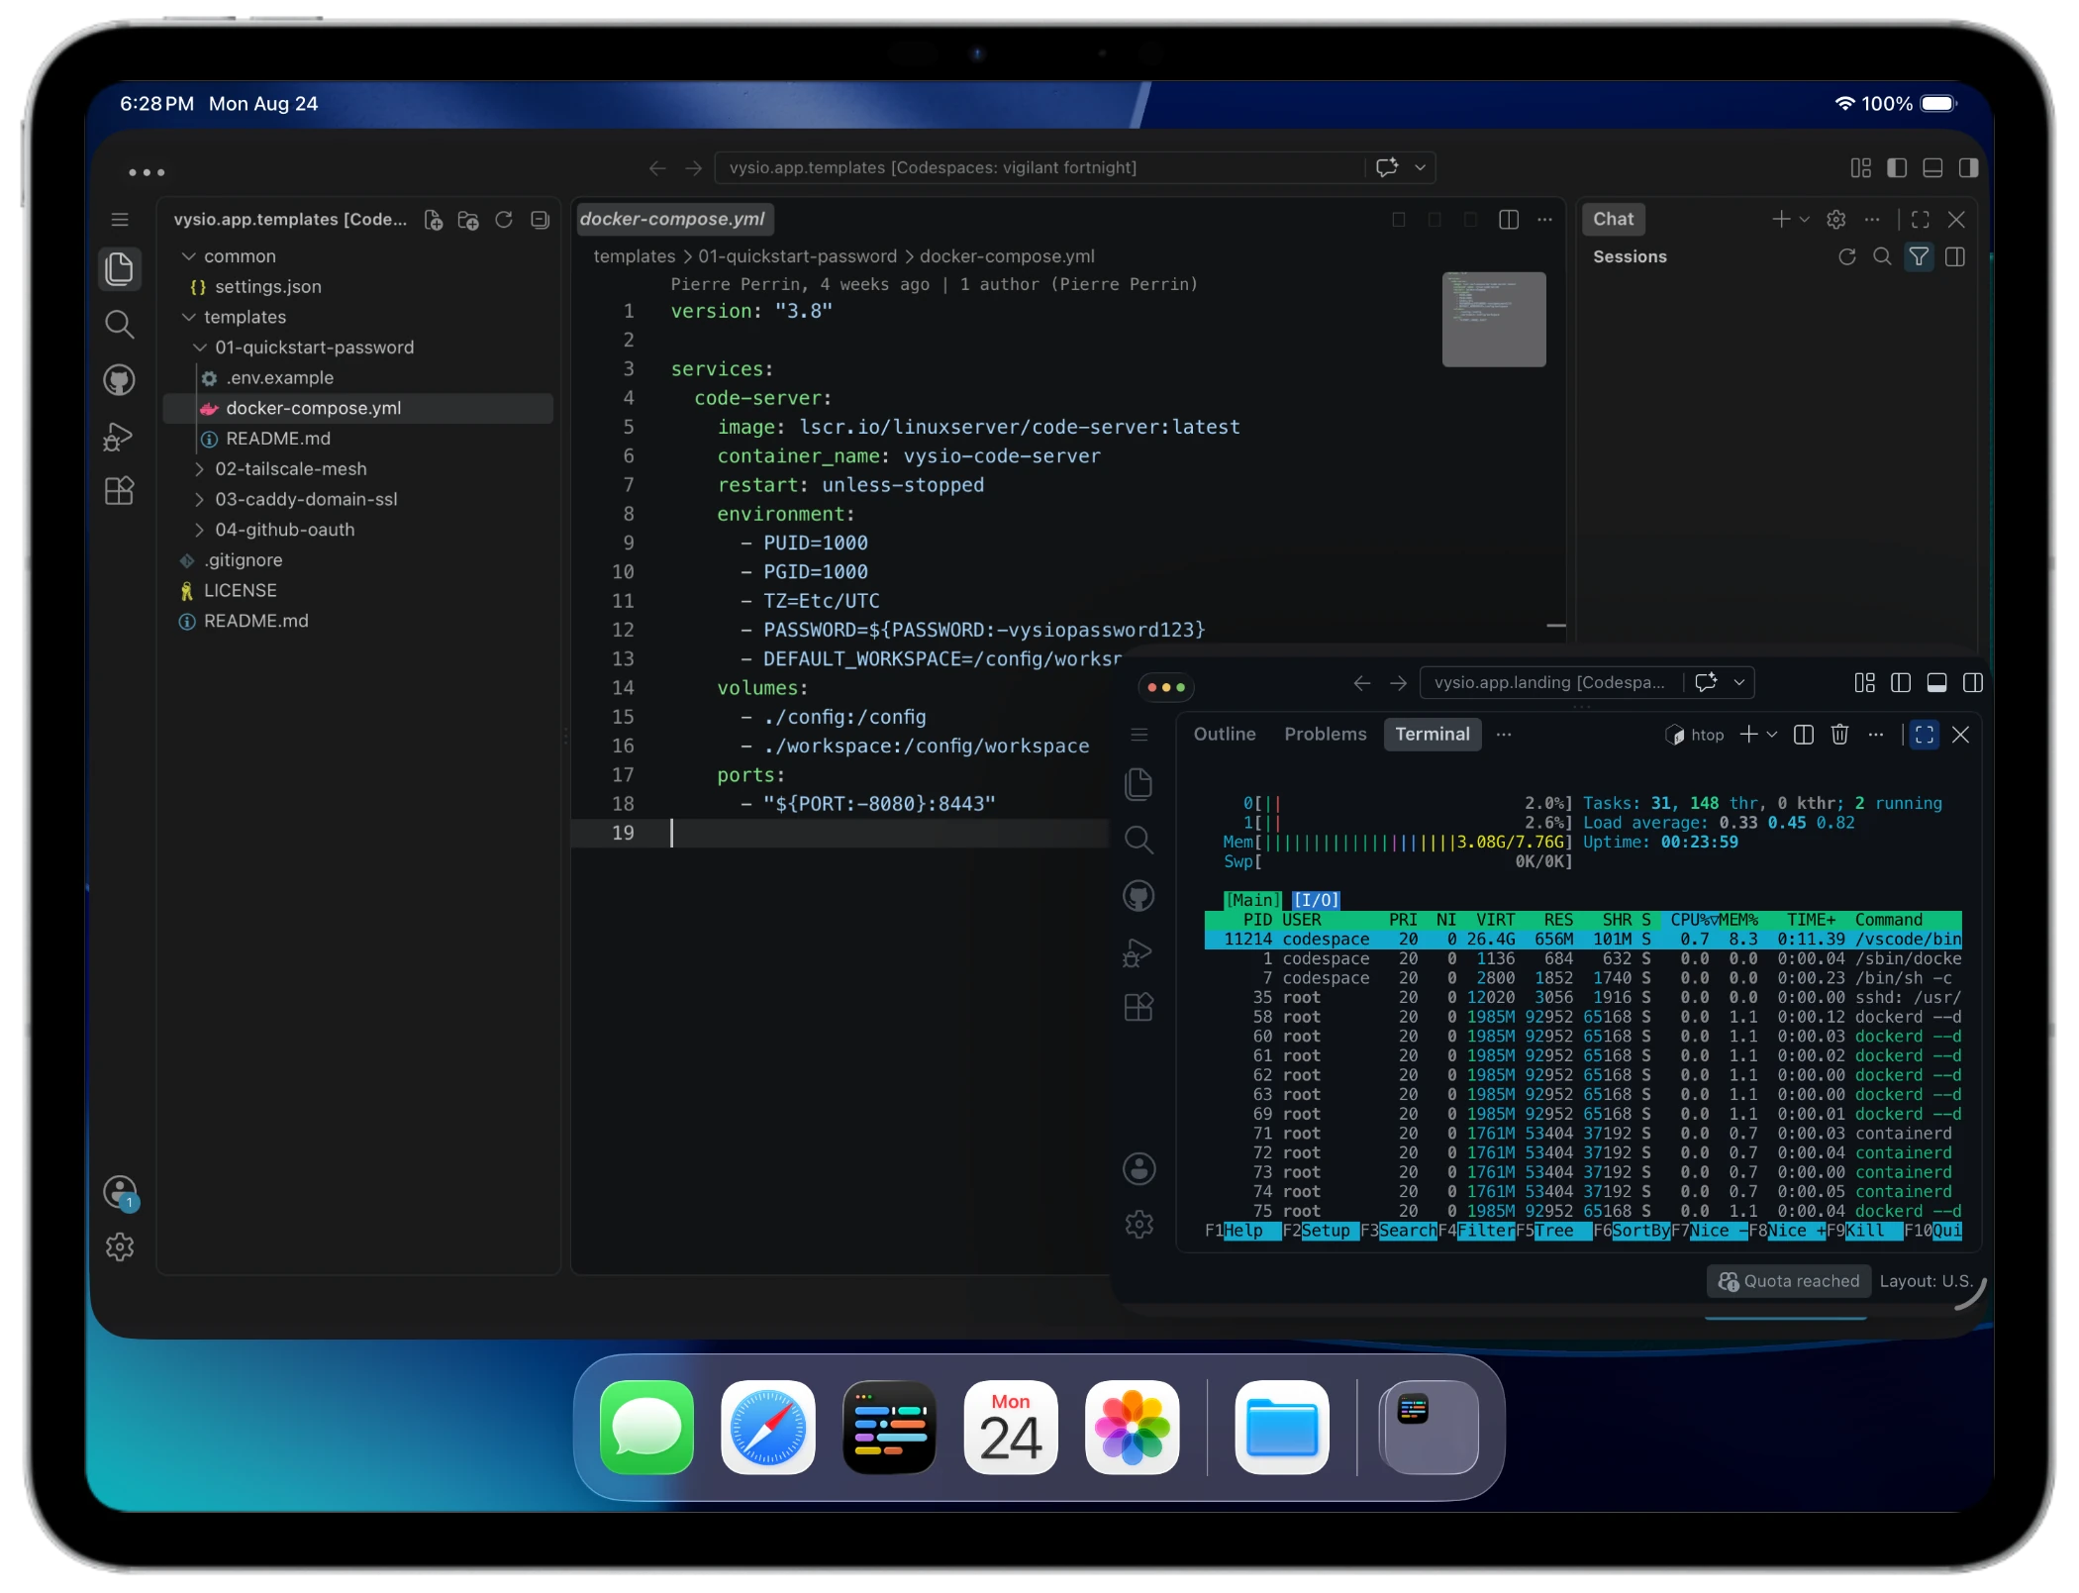Click the editor minimap preview
This screenshot has width=2079, height=1593.
(1494, 320)
